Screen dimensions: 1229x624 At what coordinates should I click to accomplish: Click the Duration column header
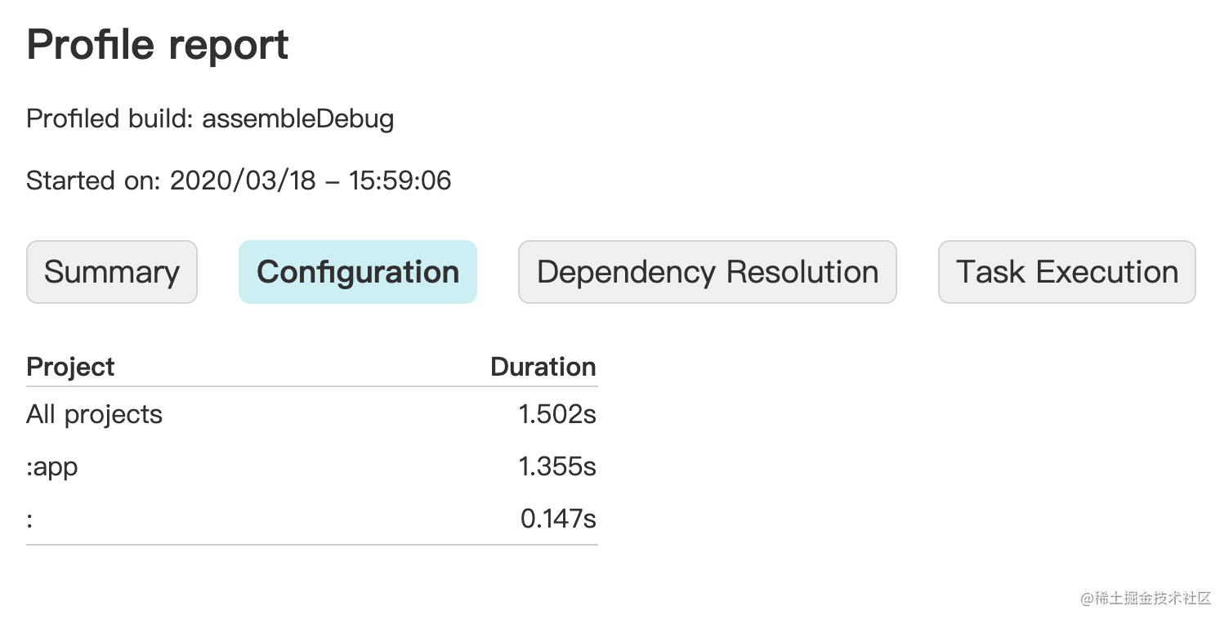point(543,367)
